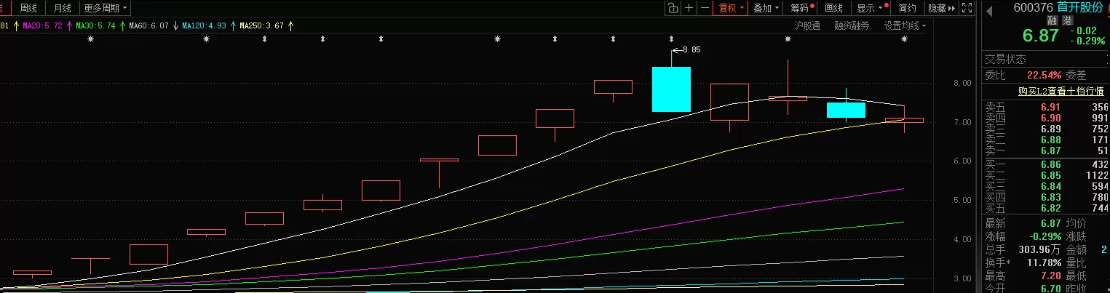Toggle 简约 simple mode
The height and width of the screenshot is (293, 1110).
[x=907, y=8]
